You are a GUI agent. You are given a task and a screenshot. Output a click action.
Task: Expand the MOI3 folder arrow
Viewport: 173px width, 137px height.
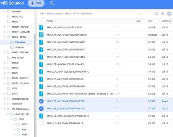pos(4,63)
